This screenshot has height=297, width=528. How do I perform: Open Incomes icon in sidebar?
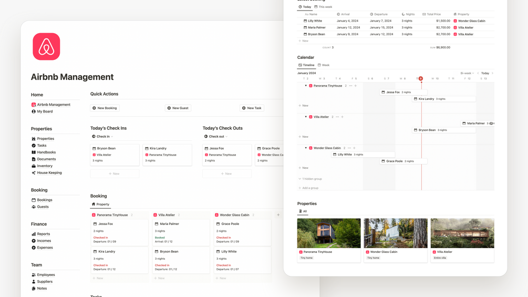(x=34, y=241)
